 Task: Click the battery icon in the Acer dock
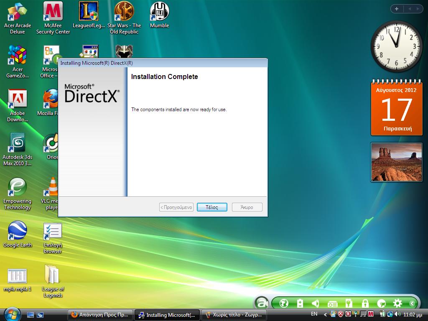coord(300,303)
